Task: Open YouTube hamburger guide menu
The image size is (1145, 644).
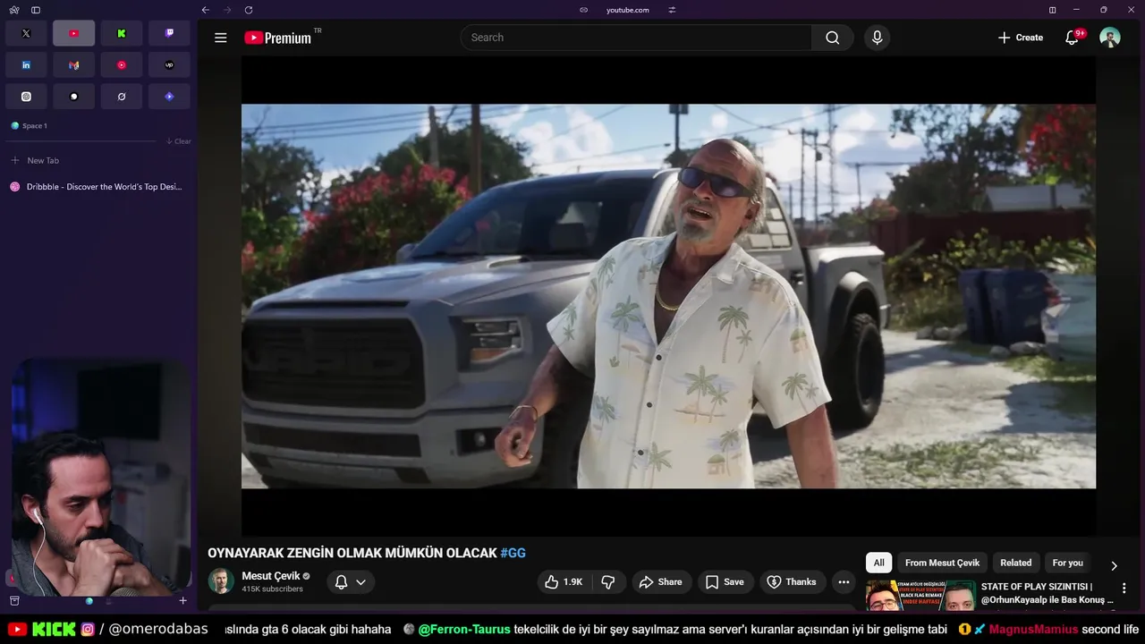Action: tap(221, 38)
